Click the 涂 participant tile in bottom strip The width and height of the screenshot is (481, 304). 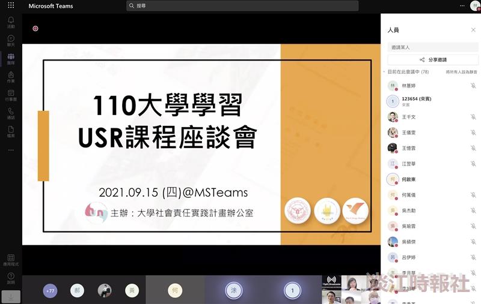[233, 290]
